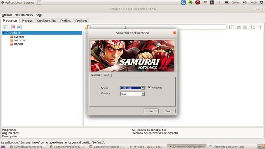Open the Archivo menu
The height and width of the screenshot is (149, 265).
click(7, 15)
